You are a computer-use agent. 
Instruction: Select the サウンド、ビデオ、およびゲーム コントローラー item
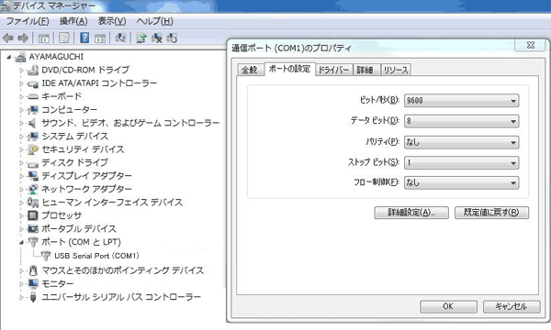coord(130,123)
